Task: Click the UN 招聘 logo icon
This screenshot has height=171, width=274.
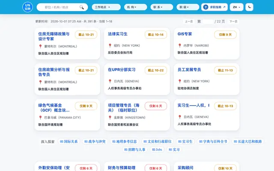Action: pyautogui.click(x=27, y=7)
